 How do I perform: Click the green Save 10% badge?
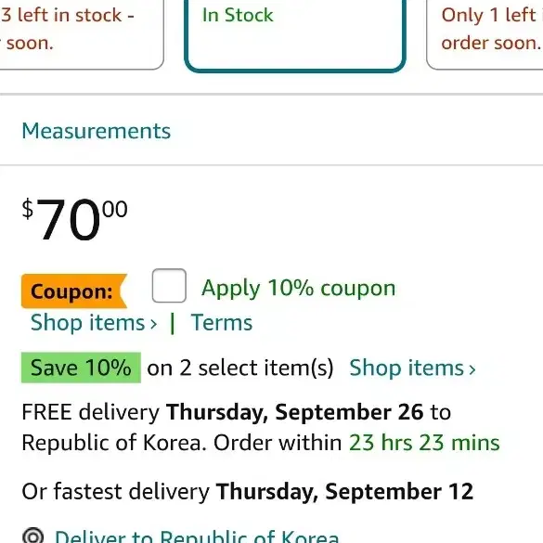81,368
